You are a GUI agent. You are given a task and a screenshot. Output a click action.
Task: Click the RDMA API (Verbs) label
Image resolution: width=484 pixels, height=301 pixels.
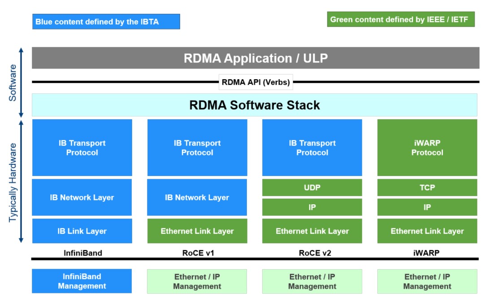256,82
